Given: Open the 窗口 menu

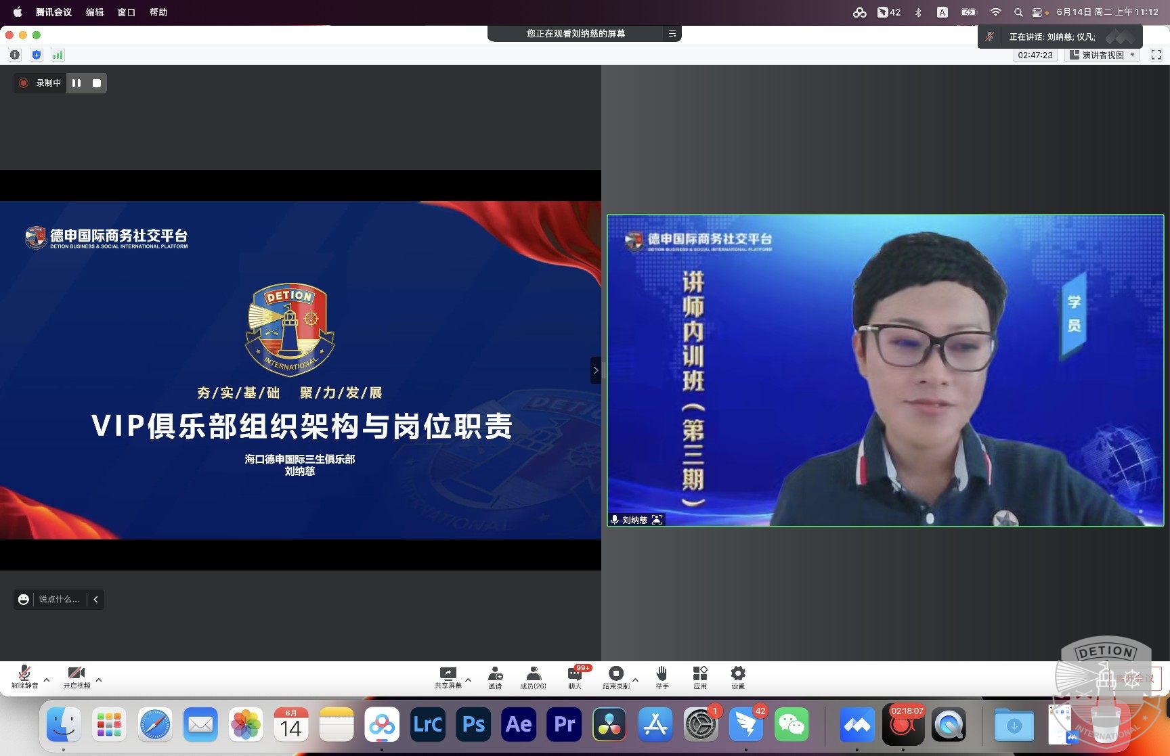Looking at the screenshot, I should click(x=127, y=12).
